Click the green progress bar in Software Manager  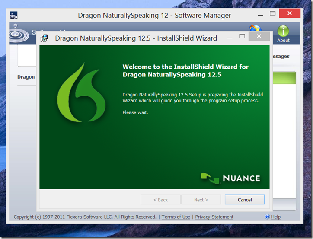(x=284, y=78)
